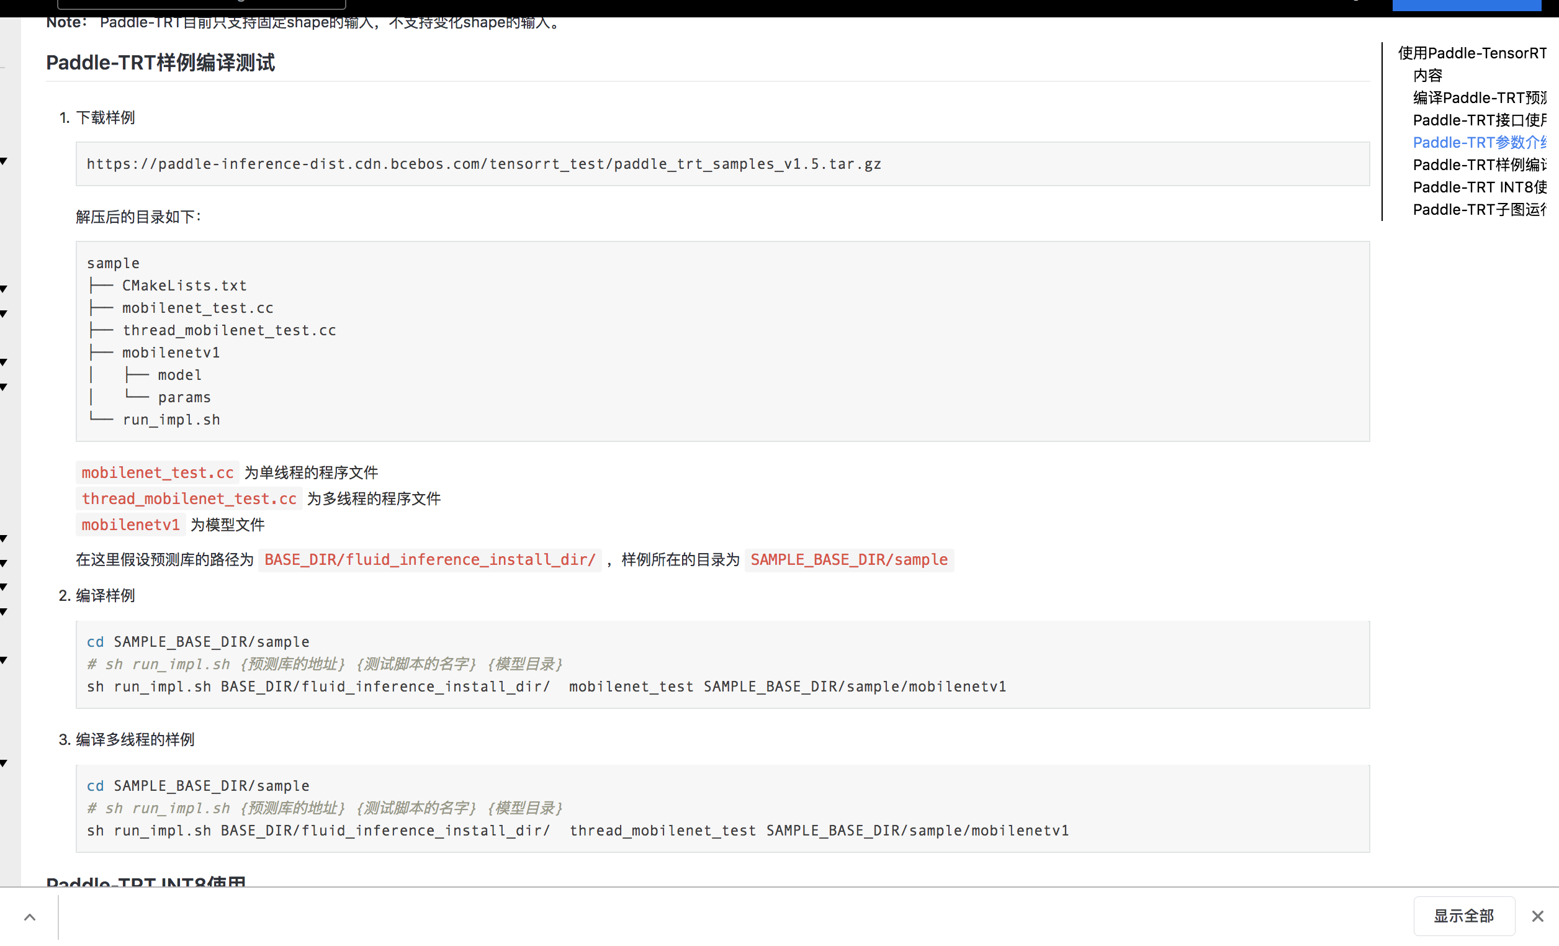Viewport: 1559px width, 946px height.
Task: Click the BASE_DIR/fluid_inference_install_dir/ inline code
Action: pos(429,559)
